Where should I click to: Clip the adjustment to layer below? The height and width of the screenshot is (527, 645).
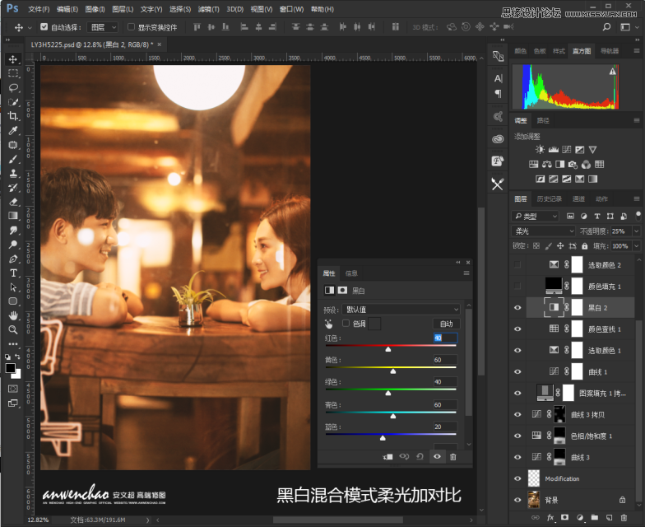(x=388, y=456)
